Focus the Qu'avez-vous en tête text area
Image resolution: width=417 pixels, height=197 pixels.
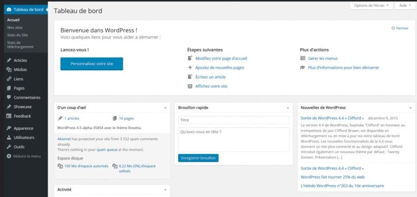tap(234, 140)
